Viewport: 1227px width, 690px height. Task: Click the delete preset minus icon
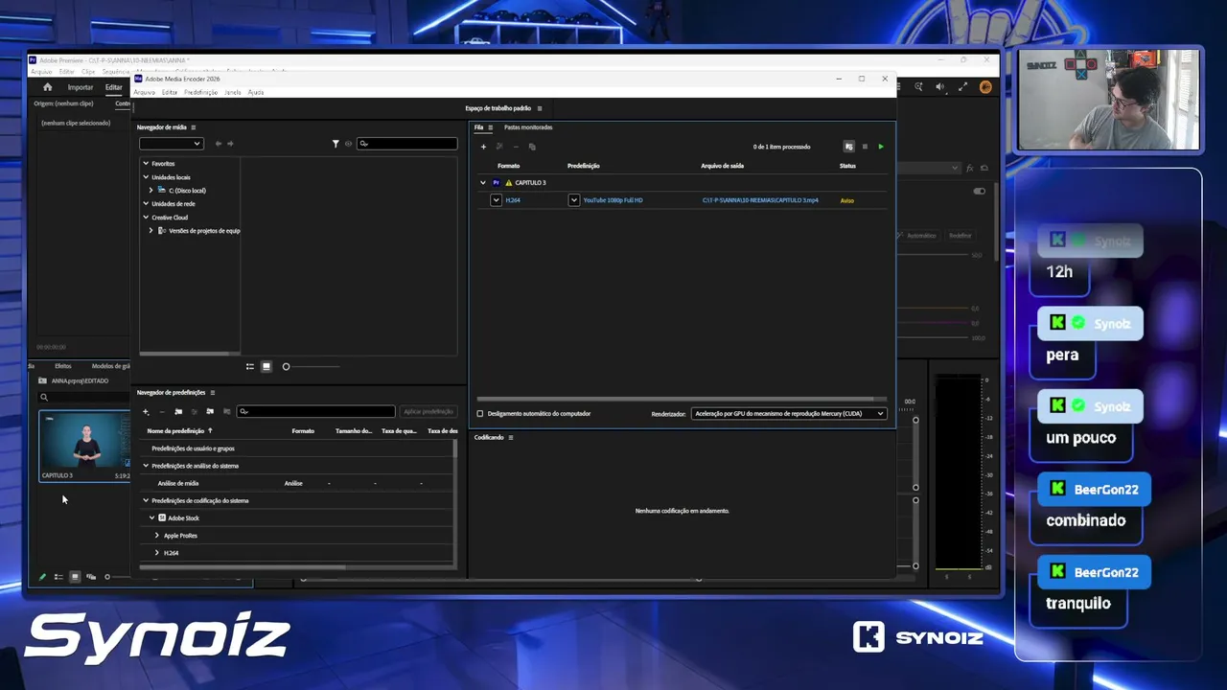(161, 411)
